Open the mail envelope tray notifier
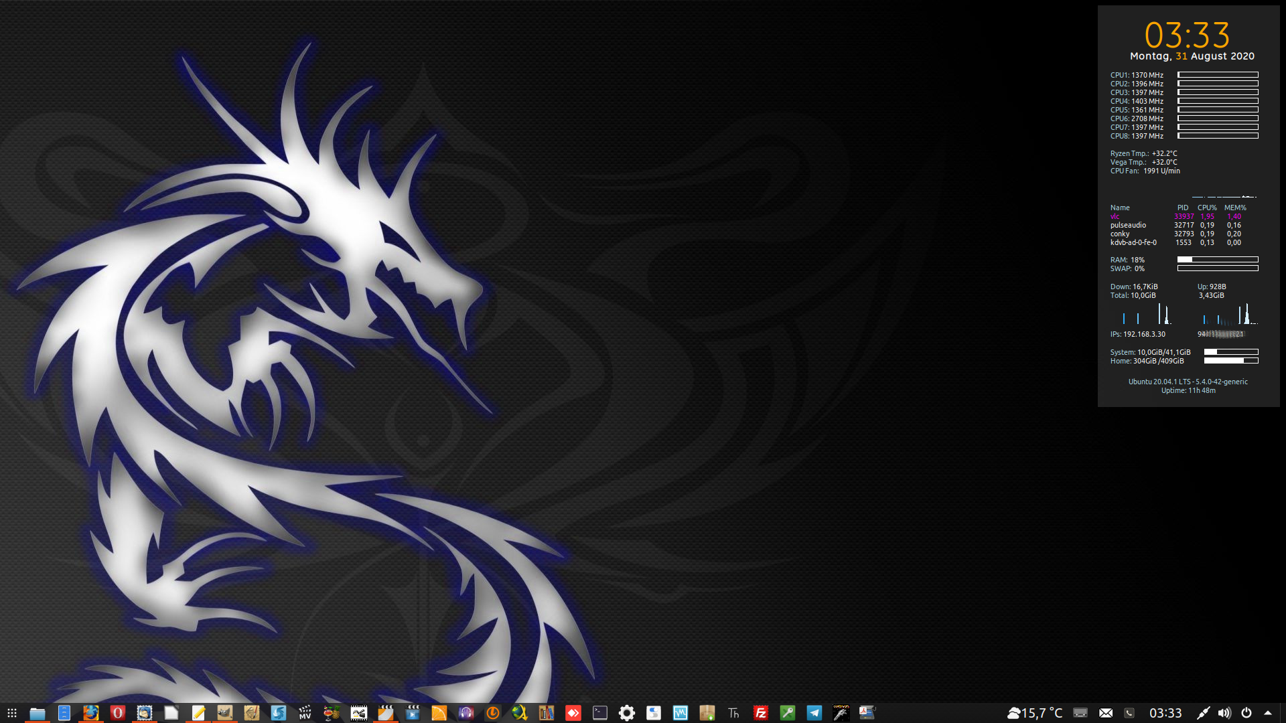Screen dimensions: 1286x723 (1106, 713)
